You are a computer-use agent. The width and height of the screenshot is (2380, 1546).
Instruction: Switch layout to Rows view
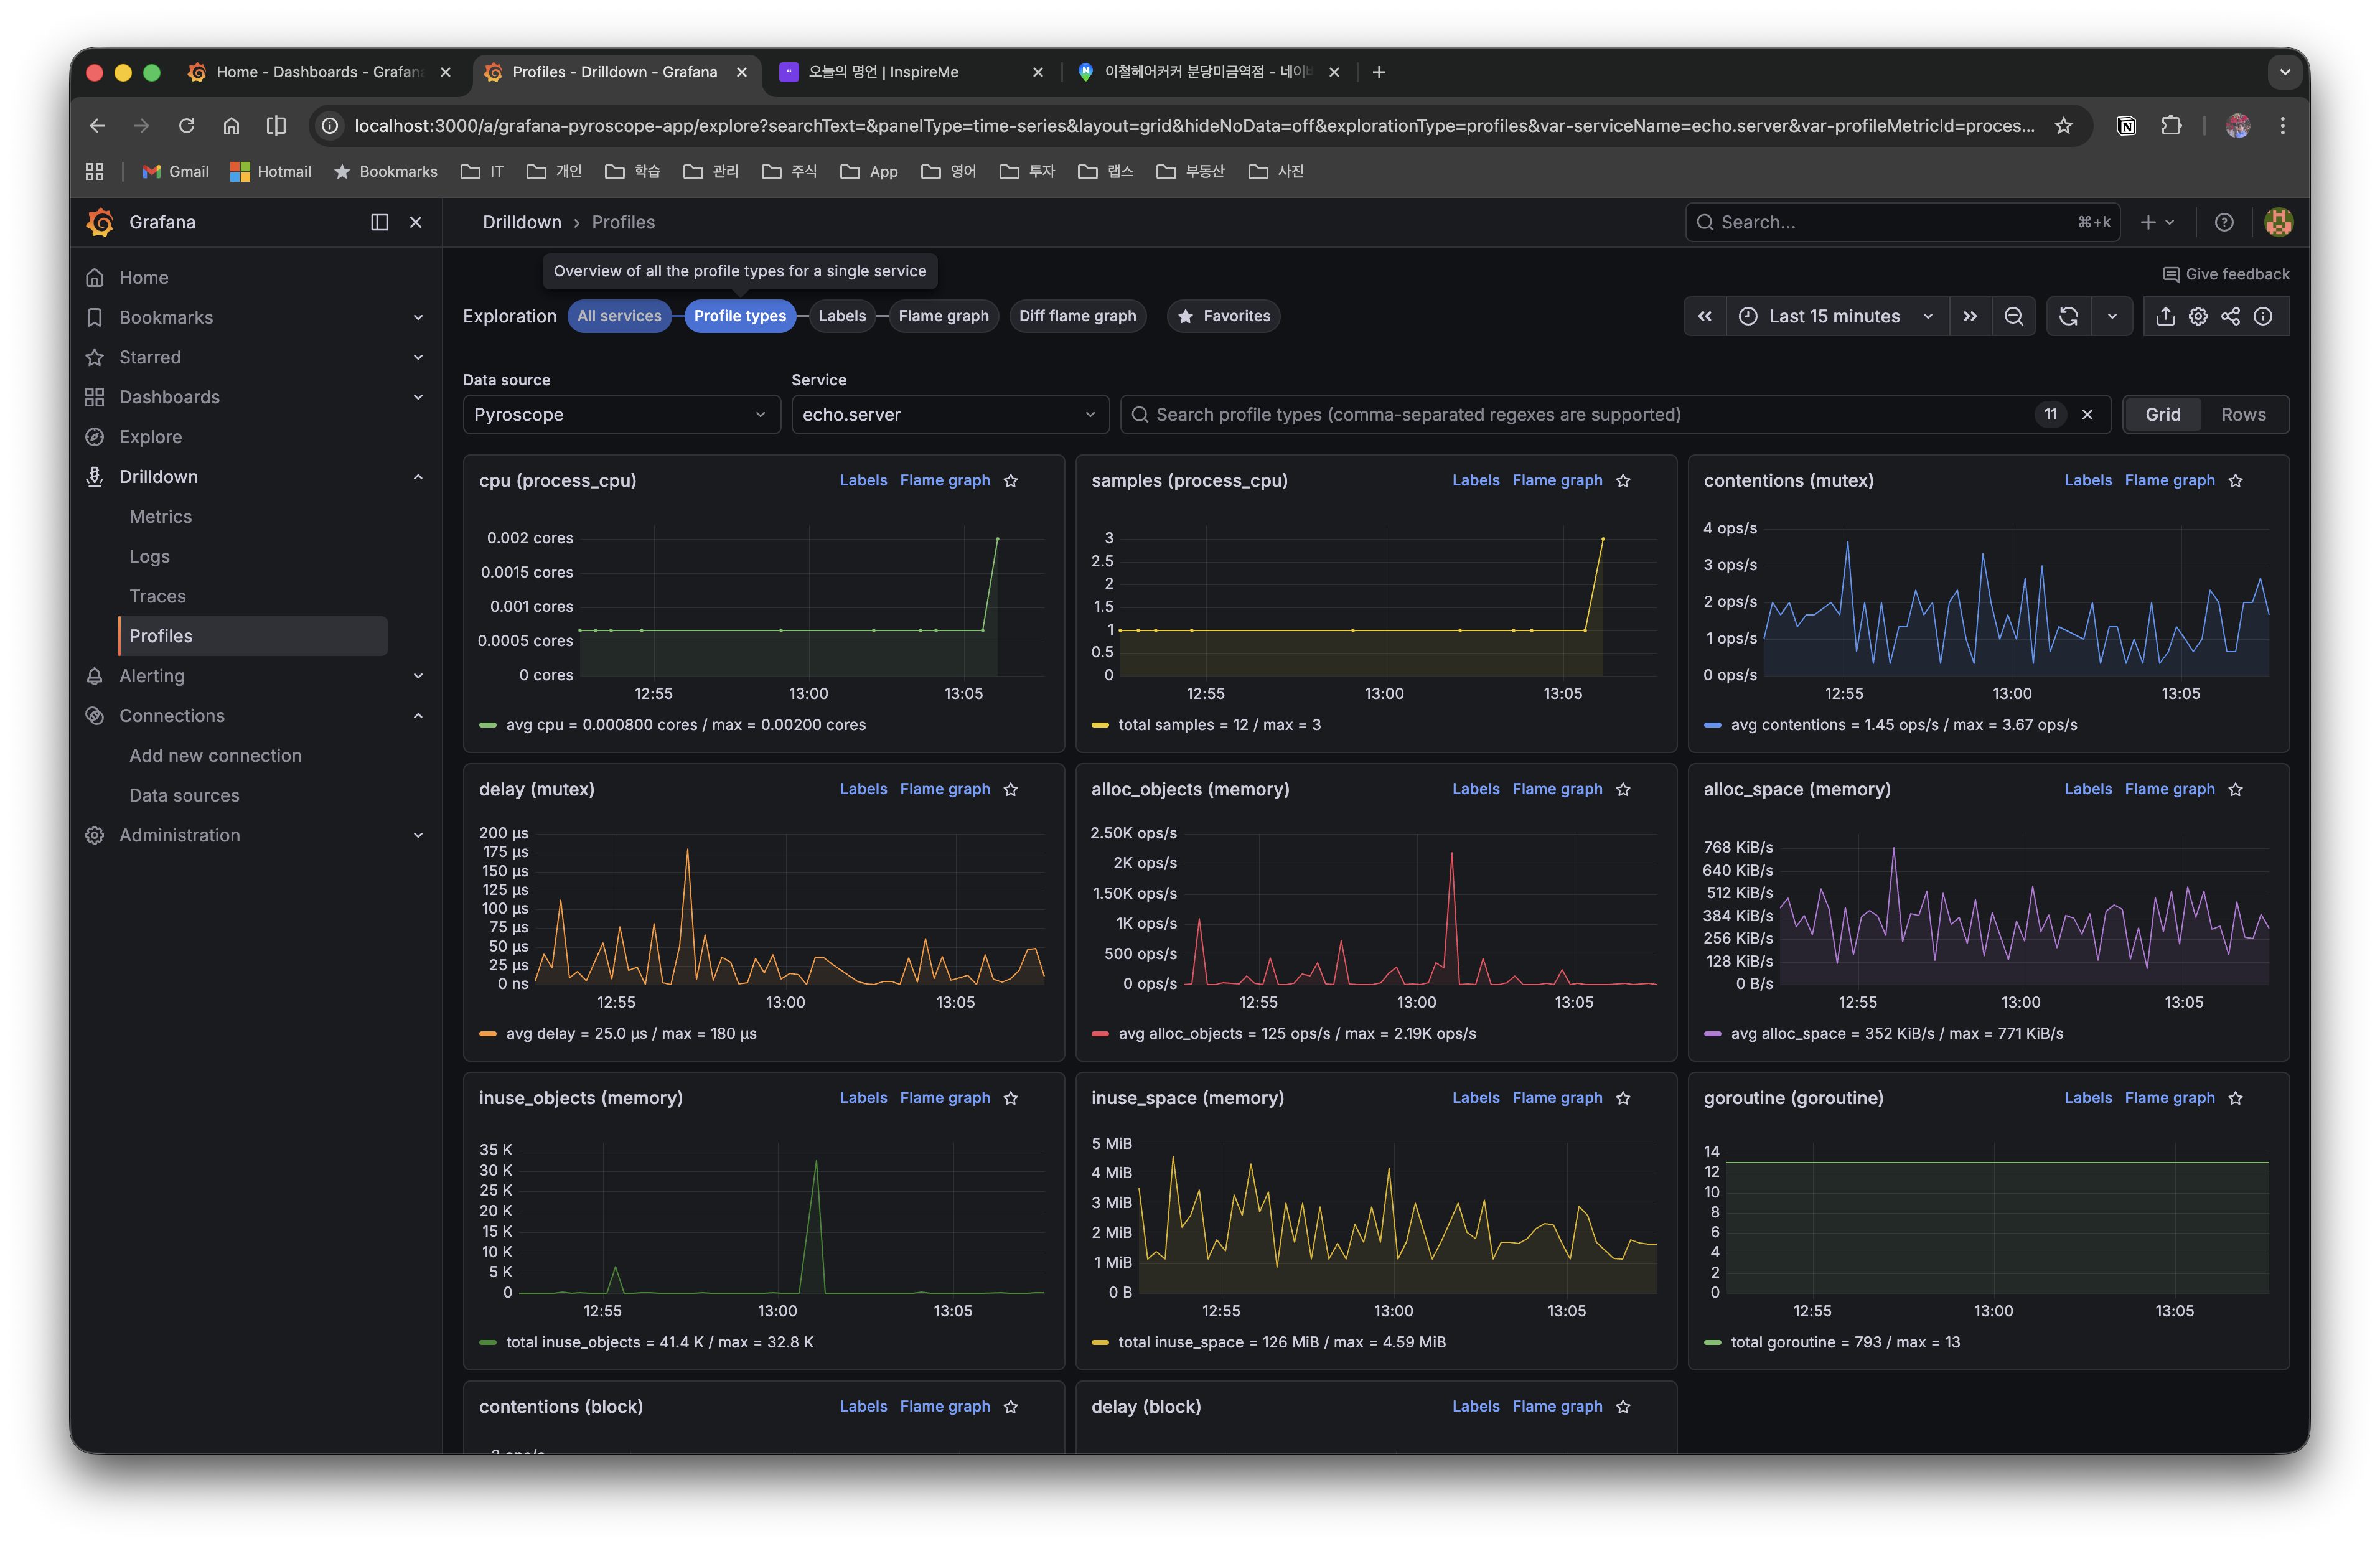[x=2243, y=414]
